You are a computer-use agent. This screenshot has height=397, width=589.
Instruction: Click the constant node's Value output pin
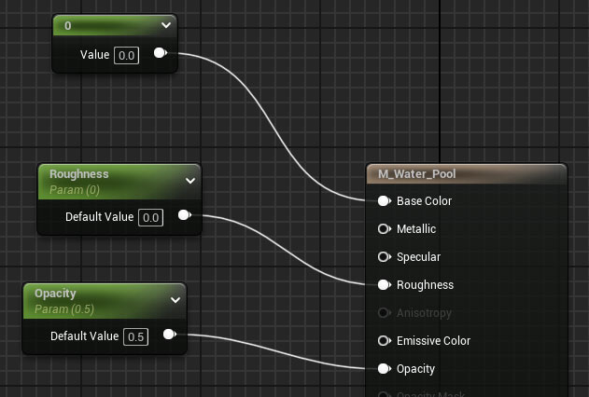click(x=160, y=54)
